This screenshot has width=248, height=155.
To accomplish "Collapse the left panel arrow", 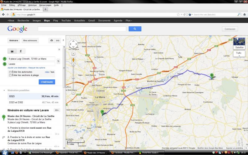I will coord(63,40).
